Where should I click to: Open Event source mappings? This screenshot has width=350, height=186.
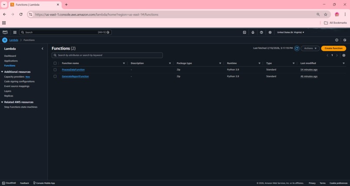pyautogui.click(x=17, y=86)
